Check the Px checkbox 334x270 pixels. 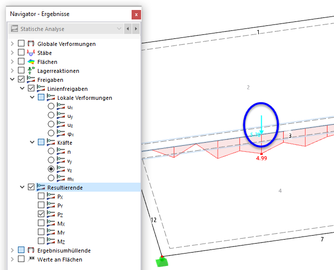41,196
